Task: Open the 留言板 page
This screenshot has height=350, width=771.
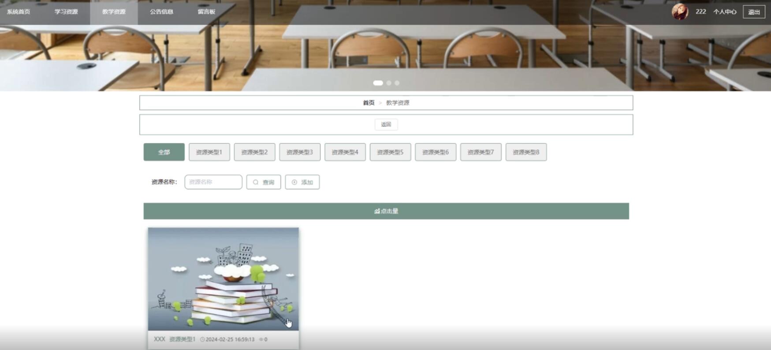Action: coord(206,12)
